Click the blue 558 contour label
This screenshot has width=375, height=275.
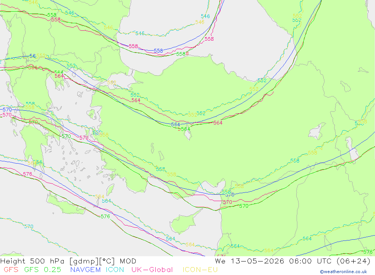point(158,51)
